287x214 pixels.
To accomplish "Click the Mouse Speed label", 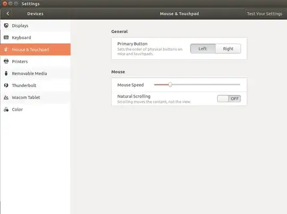I will [131, 85].
